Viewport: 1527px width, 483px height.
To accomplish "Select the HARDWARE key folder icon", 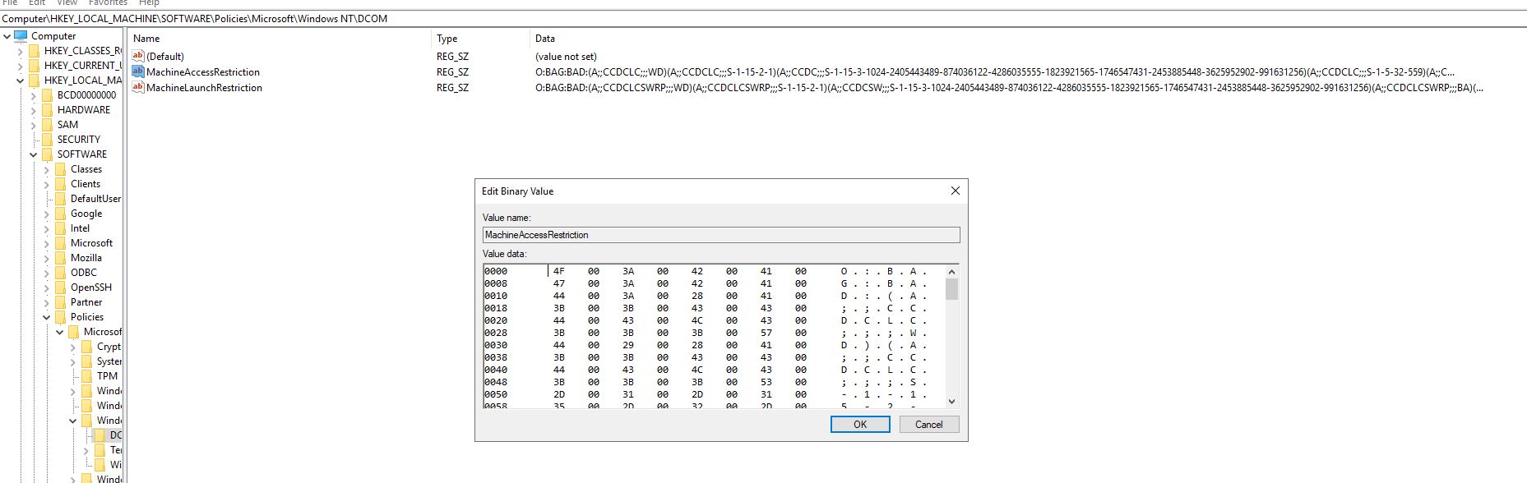I will 47,109.
